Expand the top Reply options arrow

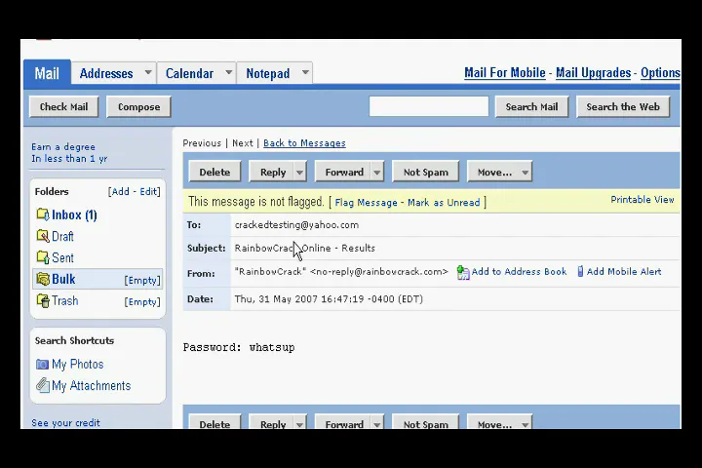(299, 172)
